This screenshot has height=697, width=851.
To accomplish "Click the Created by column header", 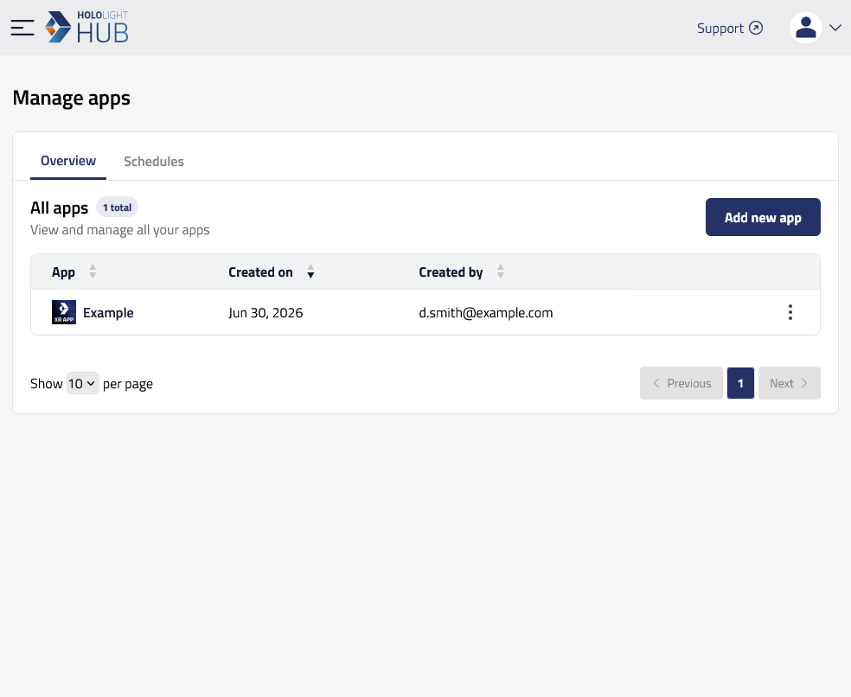I will tap(451, 272).
